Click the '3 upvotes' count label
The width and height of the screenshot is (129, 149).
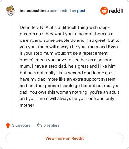coord(21,125)
